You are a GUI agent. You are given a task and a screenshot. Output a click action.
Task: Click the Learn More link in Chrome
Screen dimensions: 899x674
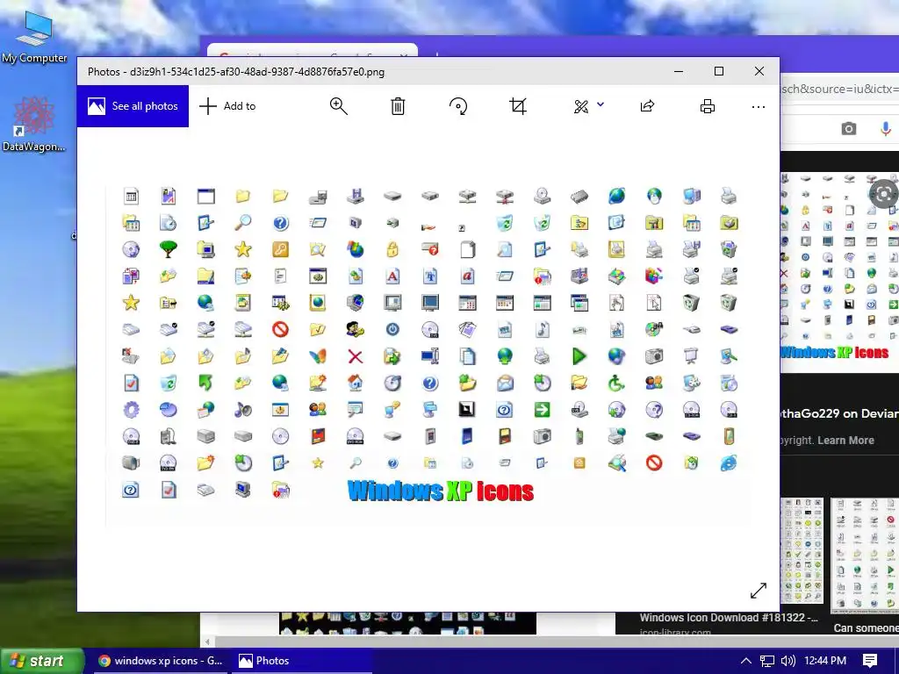click(x=845, y=441)
